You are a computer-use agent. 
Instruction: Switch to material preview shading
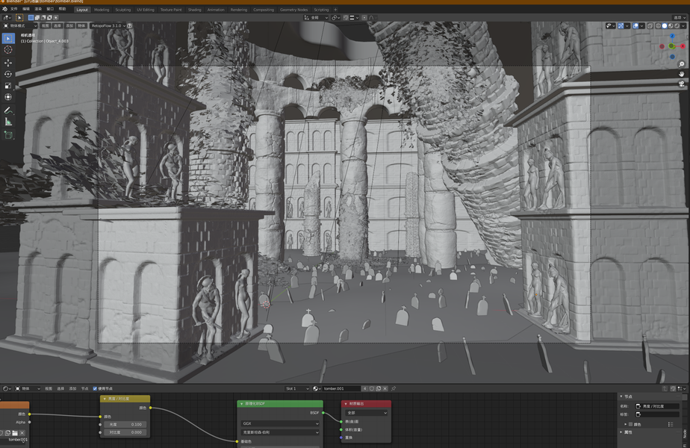pyautogui.click(x=671, y=26)
